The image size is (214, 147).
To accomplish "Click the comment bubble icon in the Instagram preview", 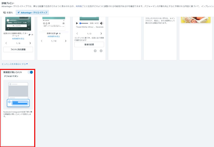I will 46,23.
